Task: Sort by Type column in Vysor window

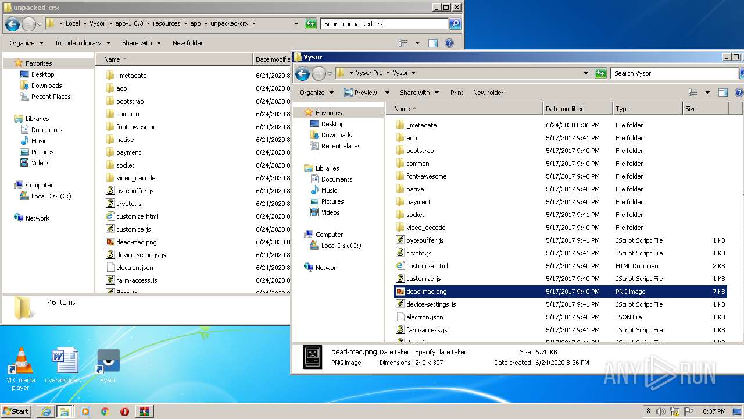Action: point(646,109)
